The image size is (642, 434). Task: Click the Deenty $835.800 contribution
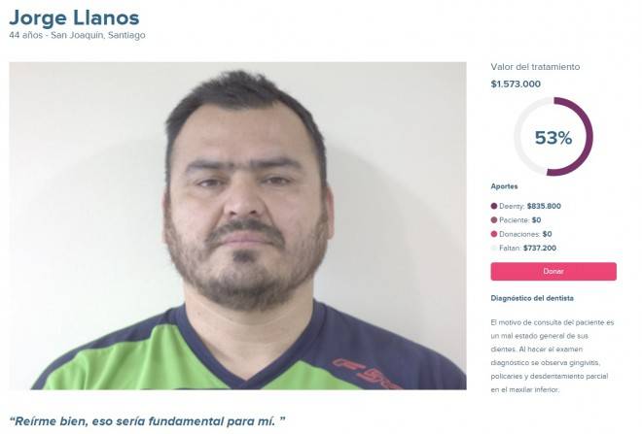(x=530, y=206)
